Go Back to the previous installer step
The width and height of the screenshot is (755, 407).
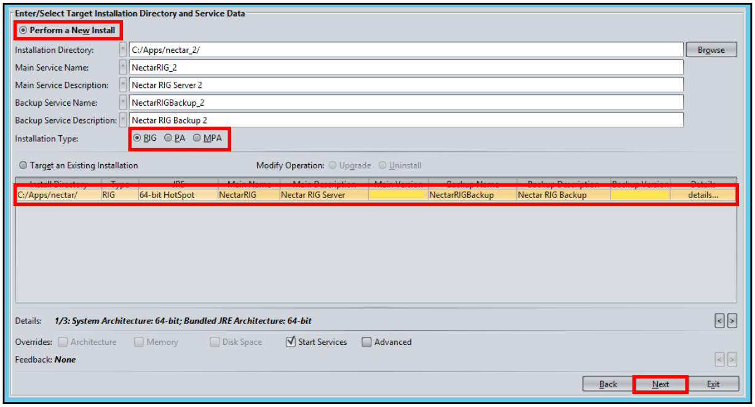coord(608,384)
